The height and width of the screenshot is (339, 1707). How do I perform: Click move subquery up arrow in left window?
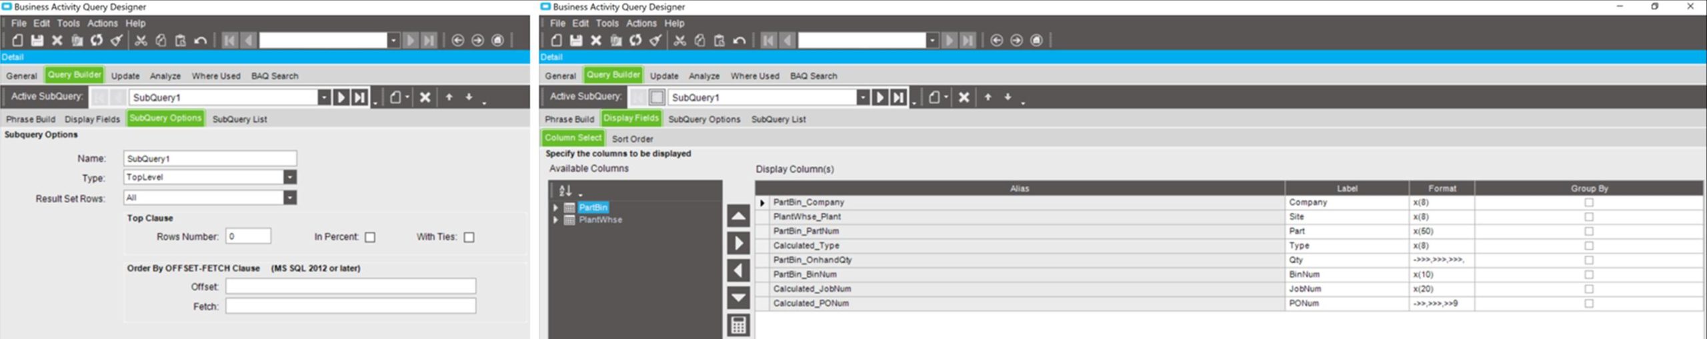pos(449,97)
